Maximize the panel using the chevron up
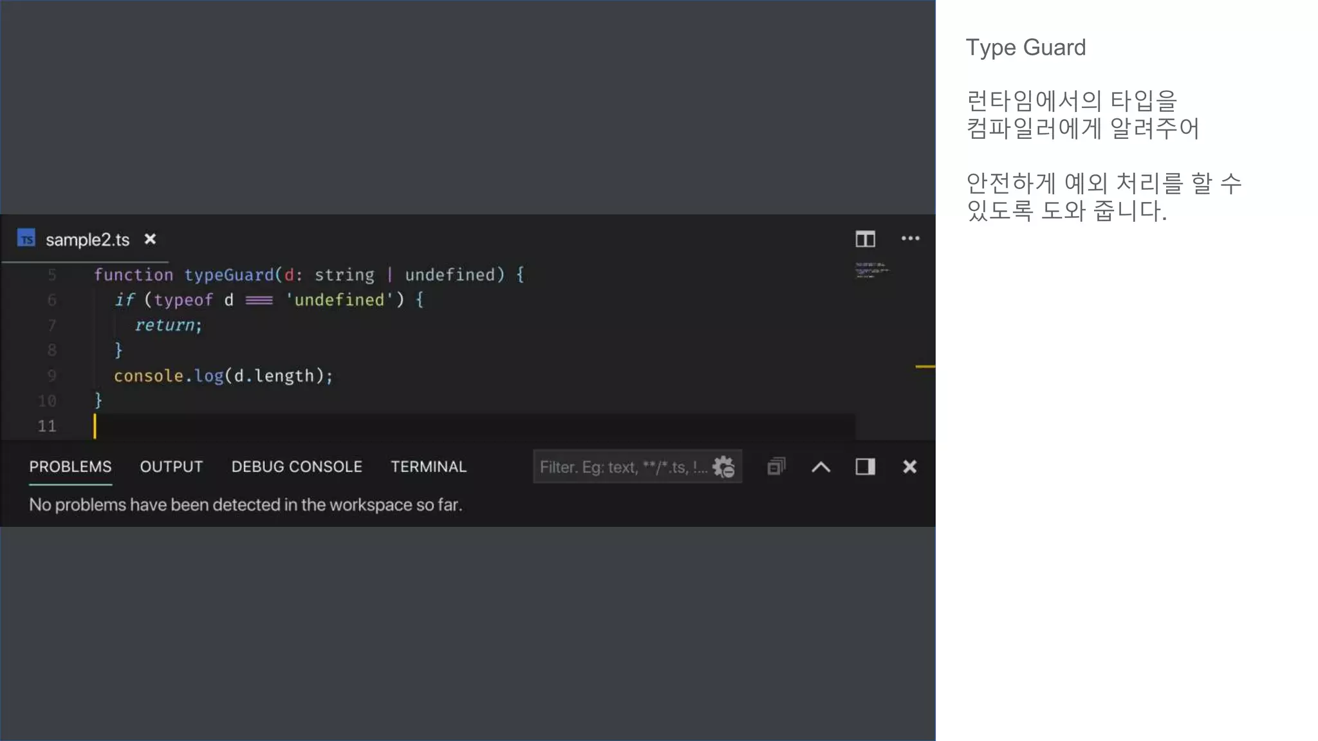 821,467
